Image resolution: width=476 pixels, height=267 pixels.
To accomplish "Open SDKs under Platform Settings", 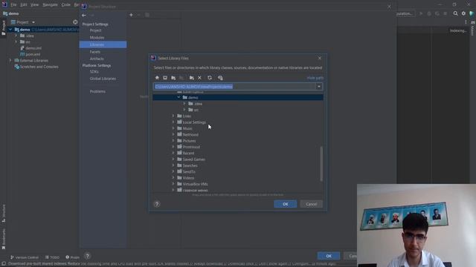I will (x=94, y=72).
